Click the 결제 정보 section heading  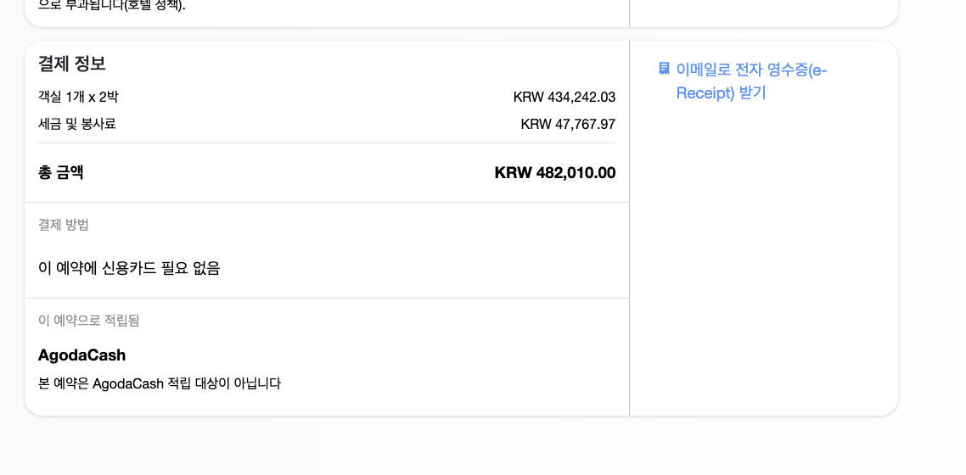coord(72,64)
